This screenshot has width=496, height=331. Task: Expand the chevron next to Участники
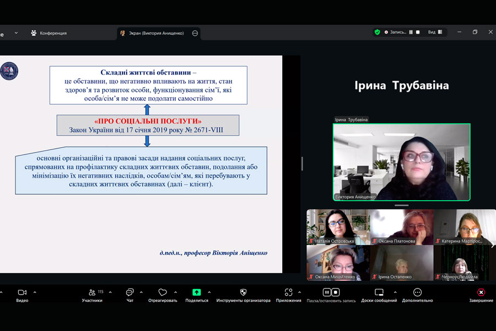[110, 292]
